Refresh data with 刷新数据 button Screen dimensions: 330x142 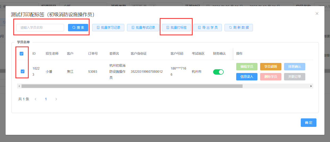(239, 28)
